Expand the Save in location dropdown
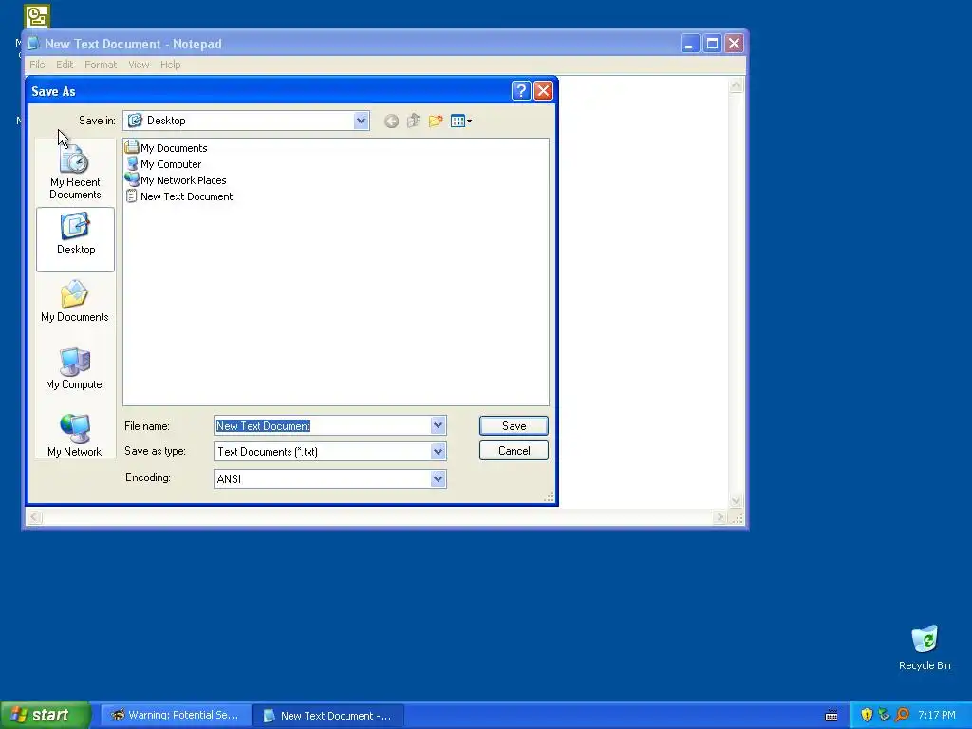Viewport: 972px width, 729px height. [362, 121]
